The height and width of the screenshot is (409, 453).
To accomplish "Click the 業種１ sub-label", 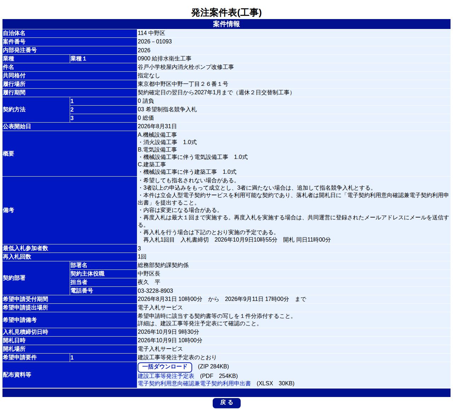I will [78, 59].
